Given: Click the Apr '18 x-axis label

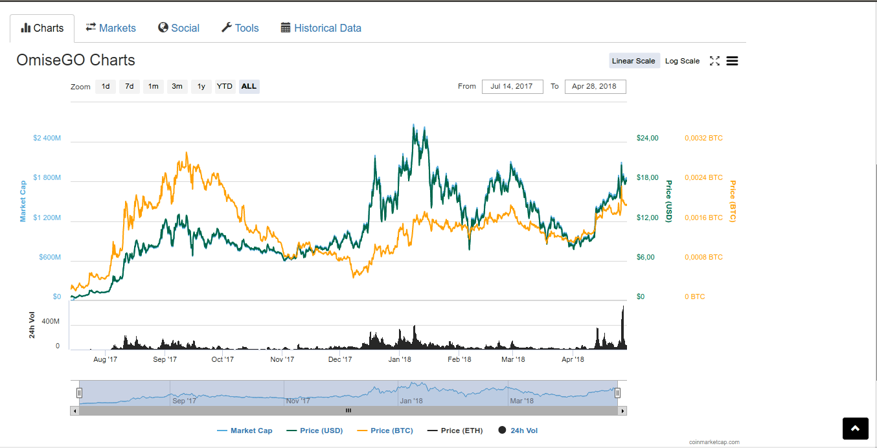Looking at the screenshot, I should point(573,359).
